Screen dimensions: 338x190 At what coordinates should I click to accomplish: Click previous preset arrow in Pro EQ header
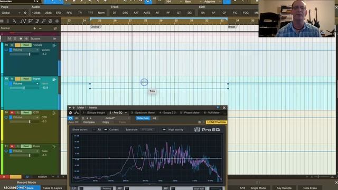(87, 118)
